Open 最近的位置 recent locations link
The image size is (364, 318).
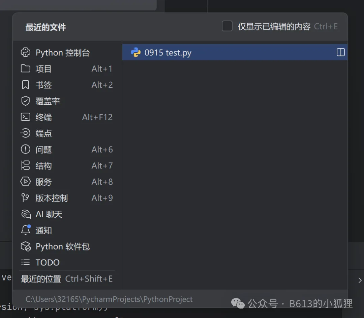(67, 279)
